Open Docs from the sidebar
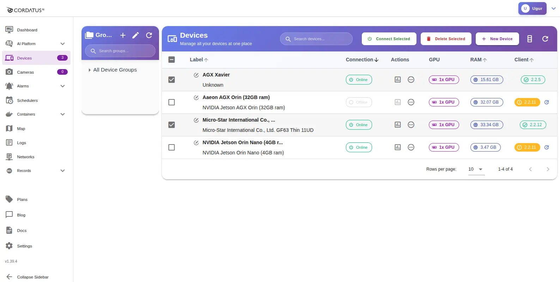The height and width of the screenshot is (282, 560). pyautogui.click(x=36, y=230)
